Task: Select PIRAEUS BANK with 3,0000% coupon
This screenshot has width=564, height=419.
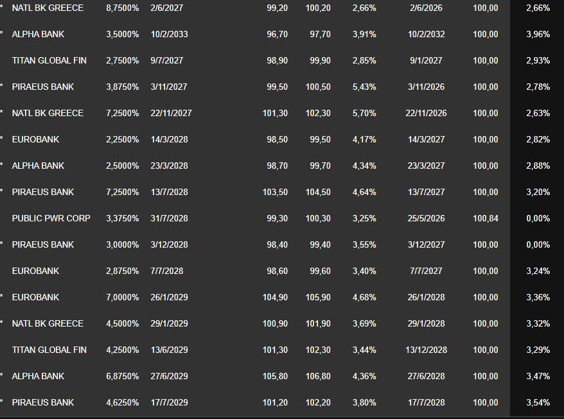Action: (x=43, y=244)
